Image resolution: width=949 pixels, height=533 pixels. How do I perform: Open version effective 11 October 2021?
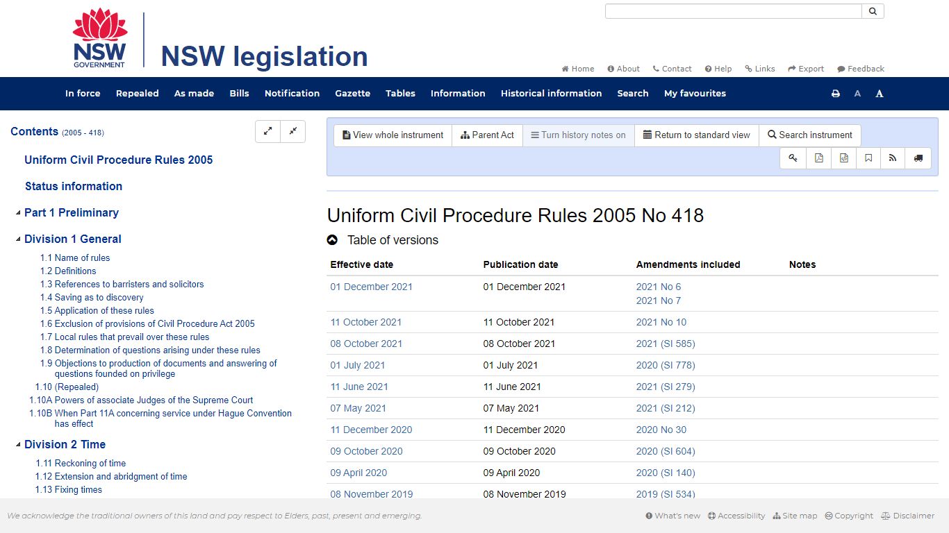[366, 323]
